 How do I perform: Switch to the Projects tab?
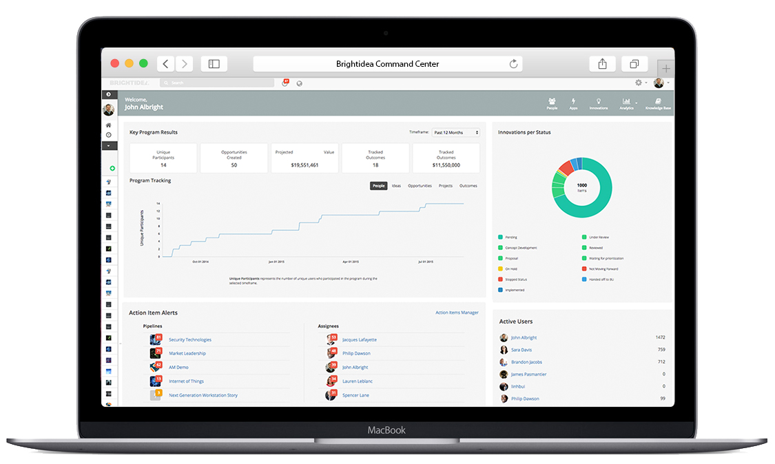445,186
